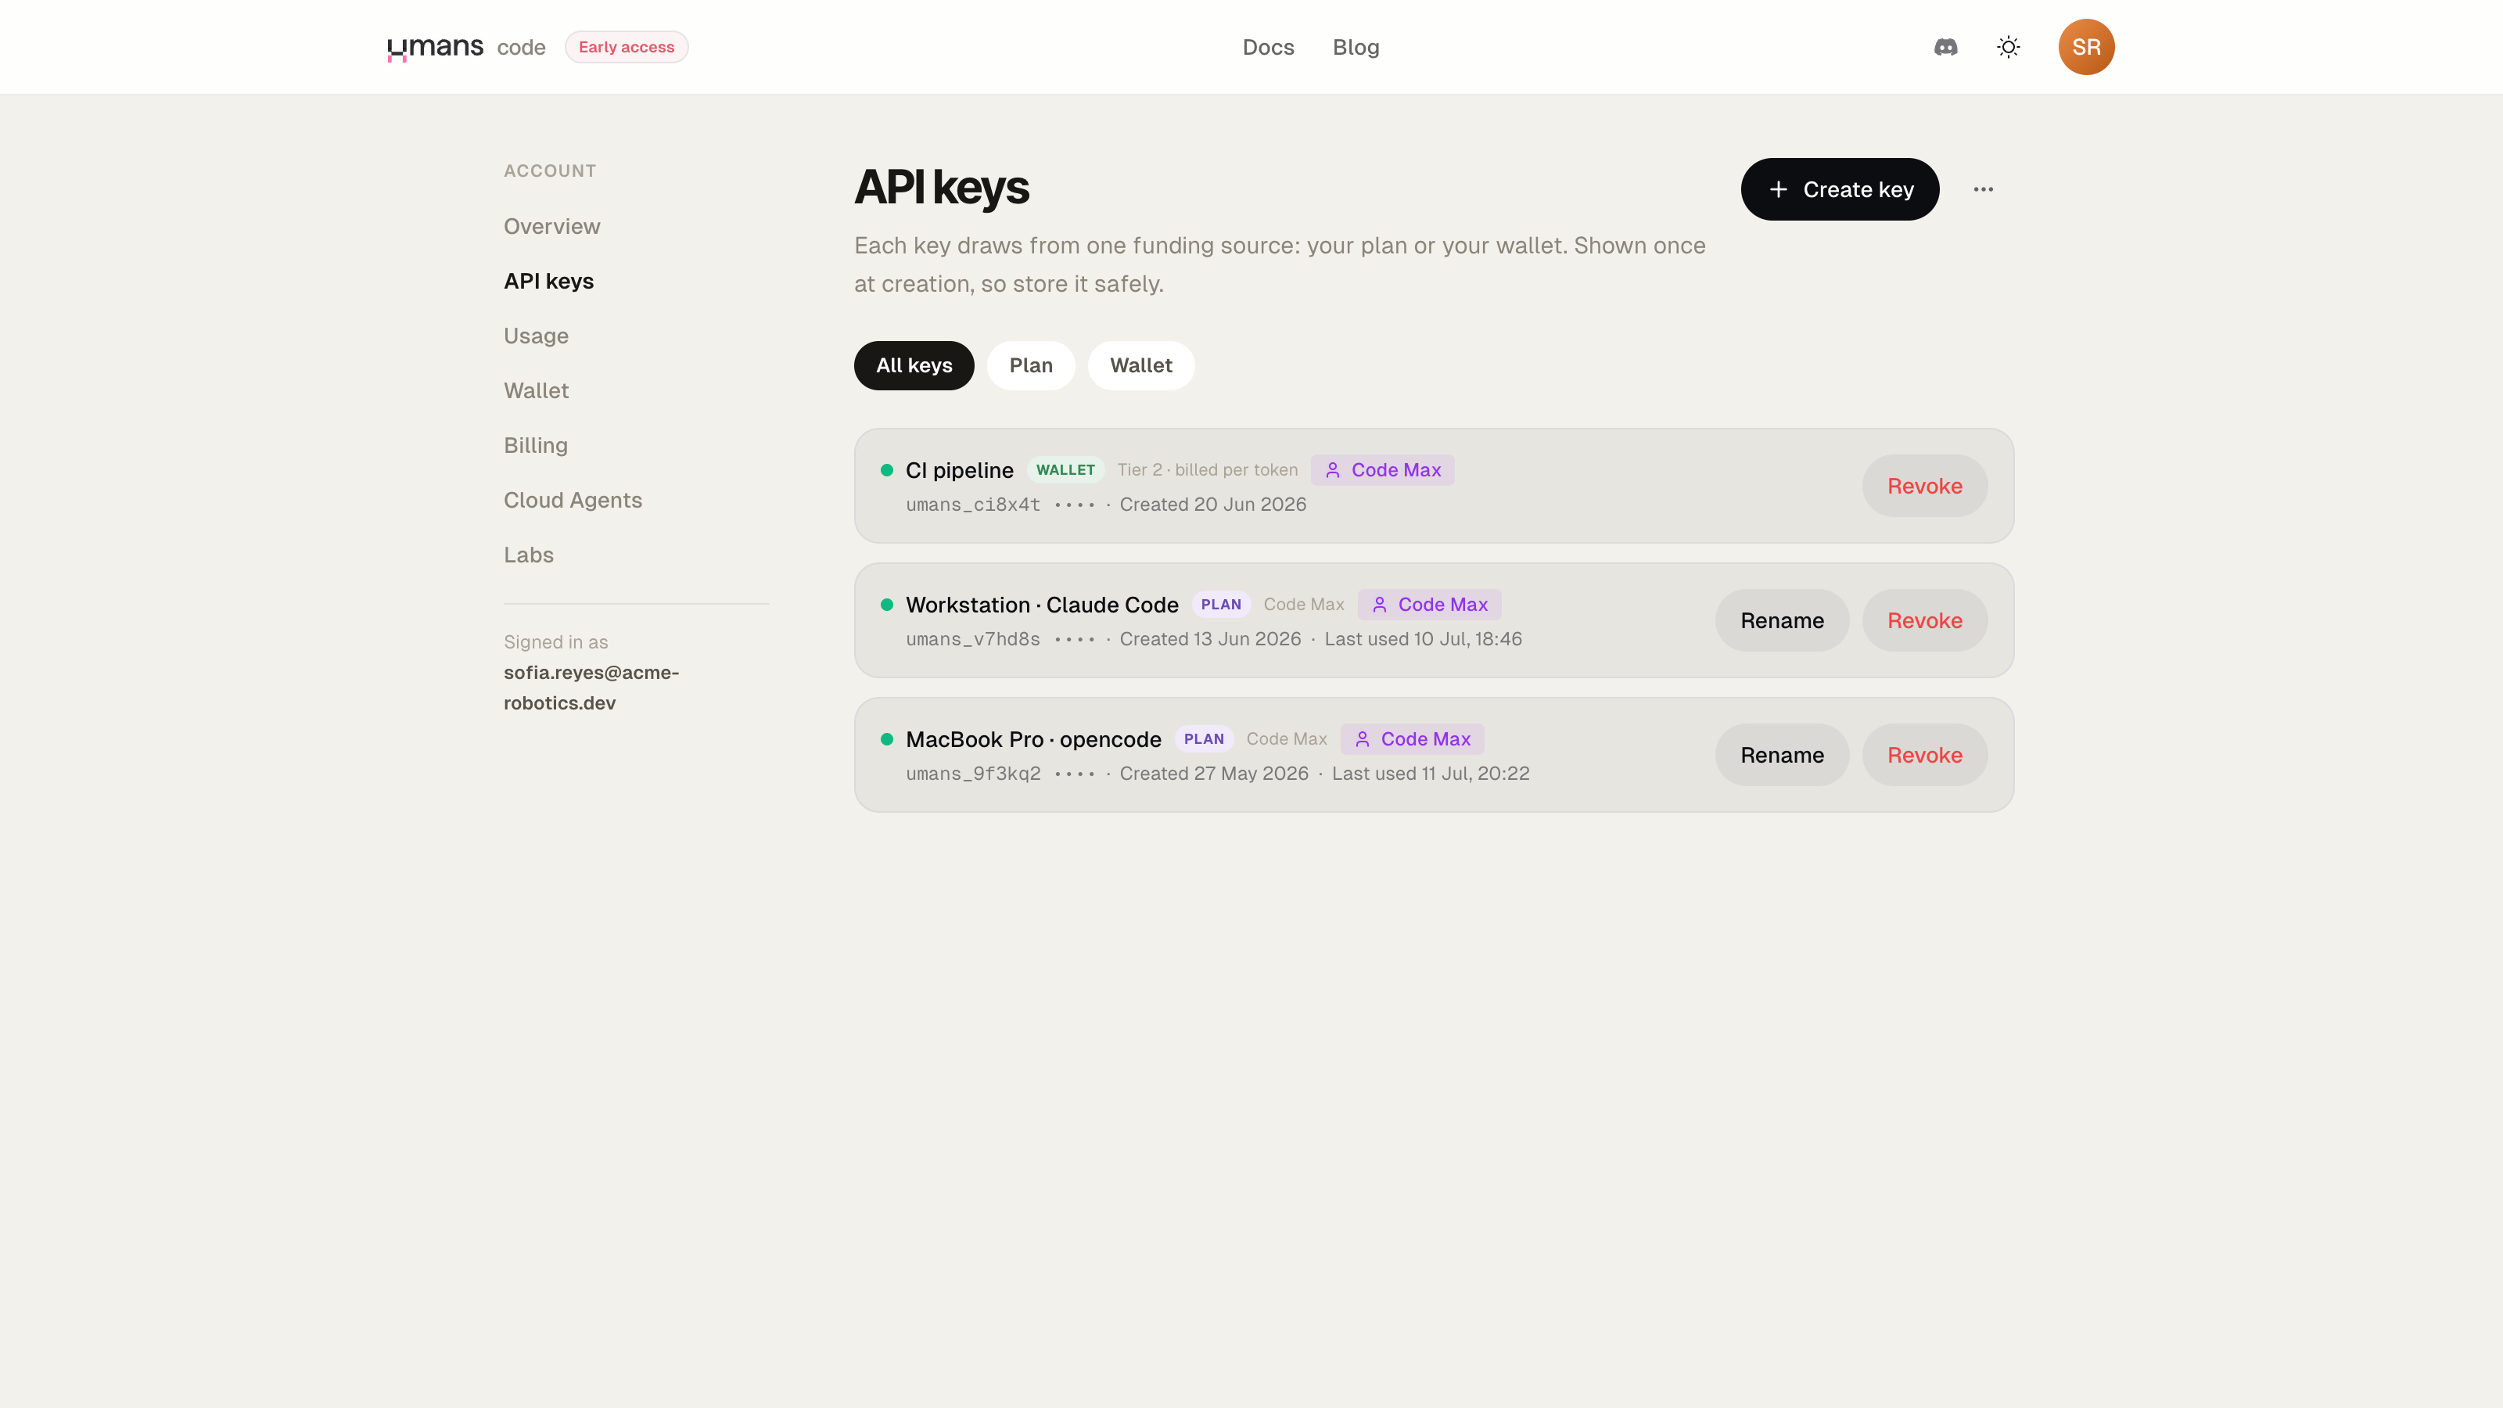The width and height of the screenshot is (2503, 1408).
Task: Click Code Max user badge on MacBook Pro key
Action: [x=1412, y=739]
